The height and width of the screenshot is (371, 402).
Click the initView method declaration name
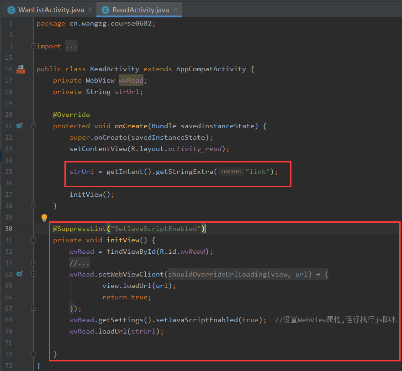(x=123, y=240)
